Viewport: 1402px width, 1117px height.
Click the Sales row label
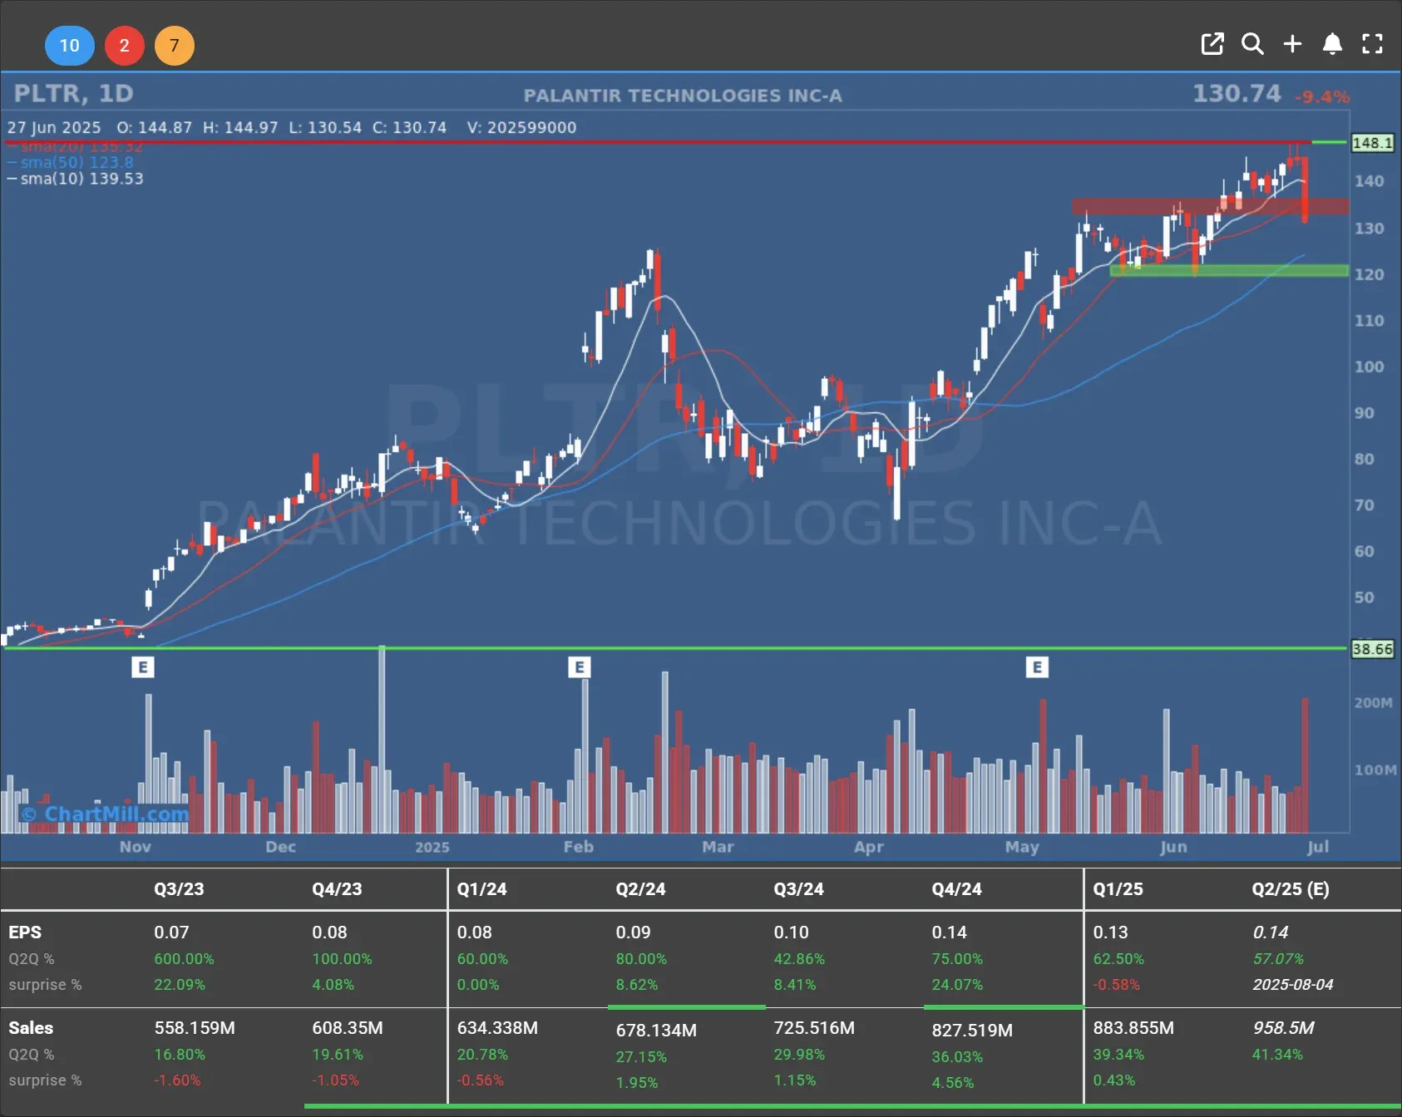click(x=31, y=1028)
